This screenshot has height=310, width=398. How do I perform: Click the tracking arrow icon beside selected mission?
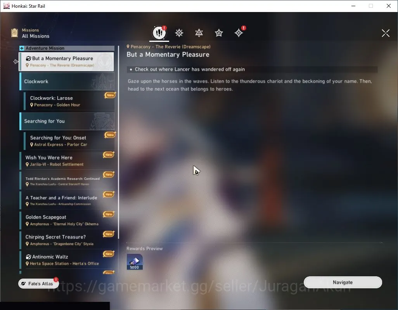(16, 62)
